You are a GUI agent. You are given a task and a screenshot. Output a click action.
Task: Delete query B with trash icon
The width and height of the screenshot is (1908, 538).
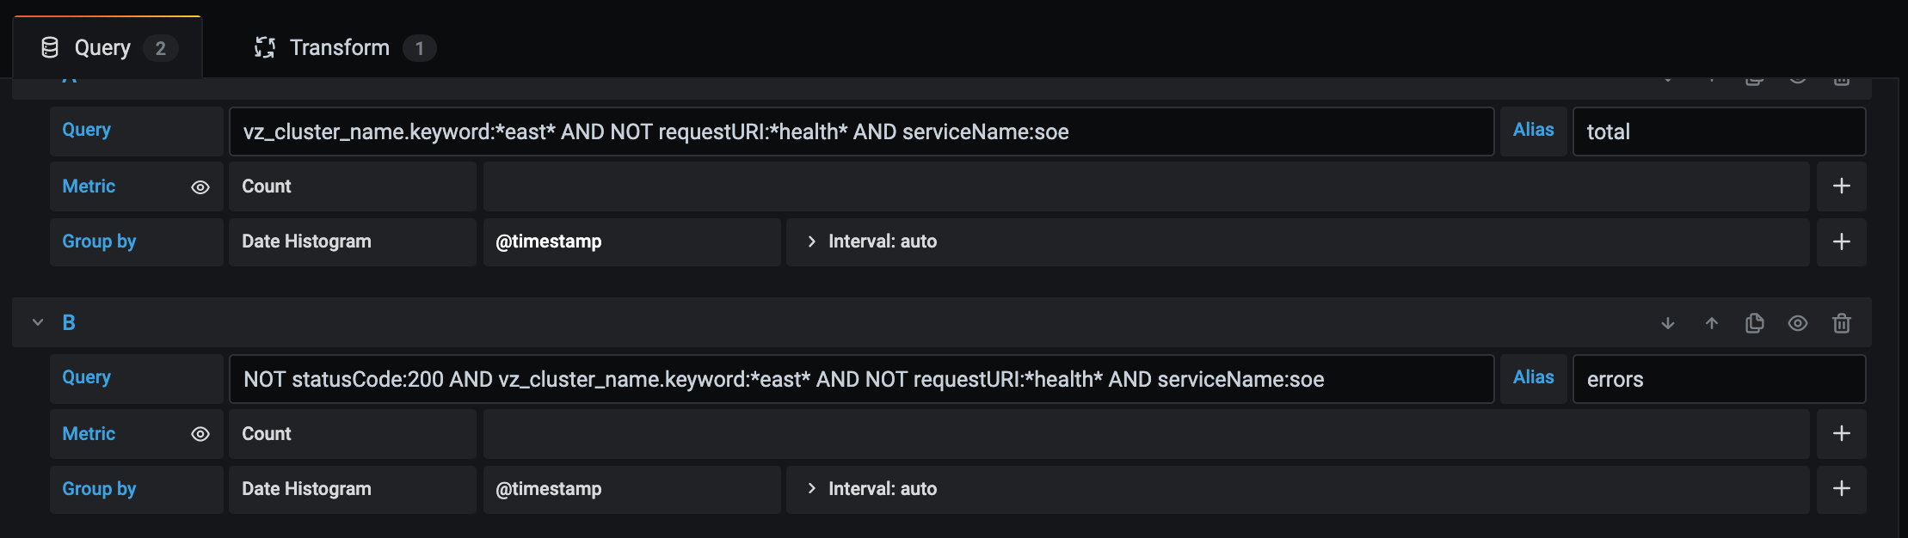(x=1842, y=323)
